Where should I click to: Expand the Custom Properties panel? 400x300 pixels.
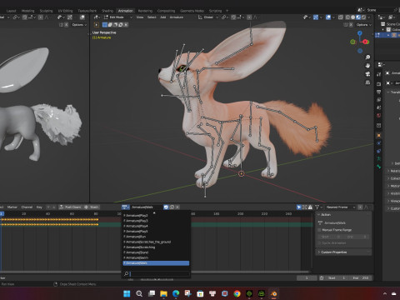point(343,252)
